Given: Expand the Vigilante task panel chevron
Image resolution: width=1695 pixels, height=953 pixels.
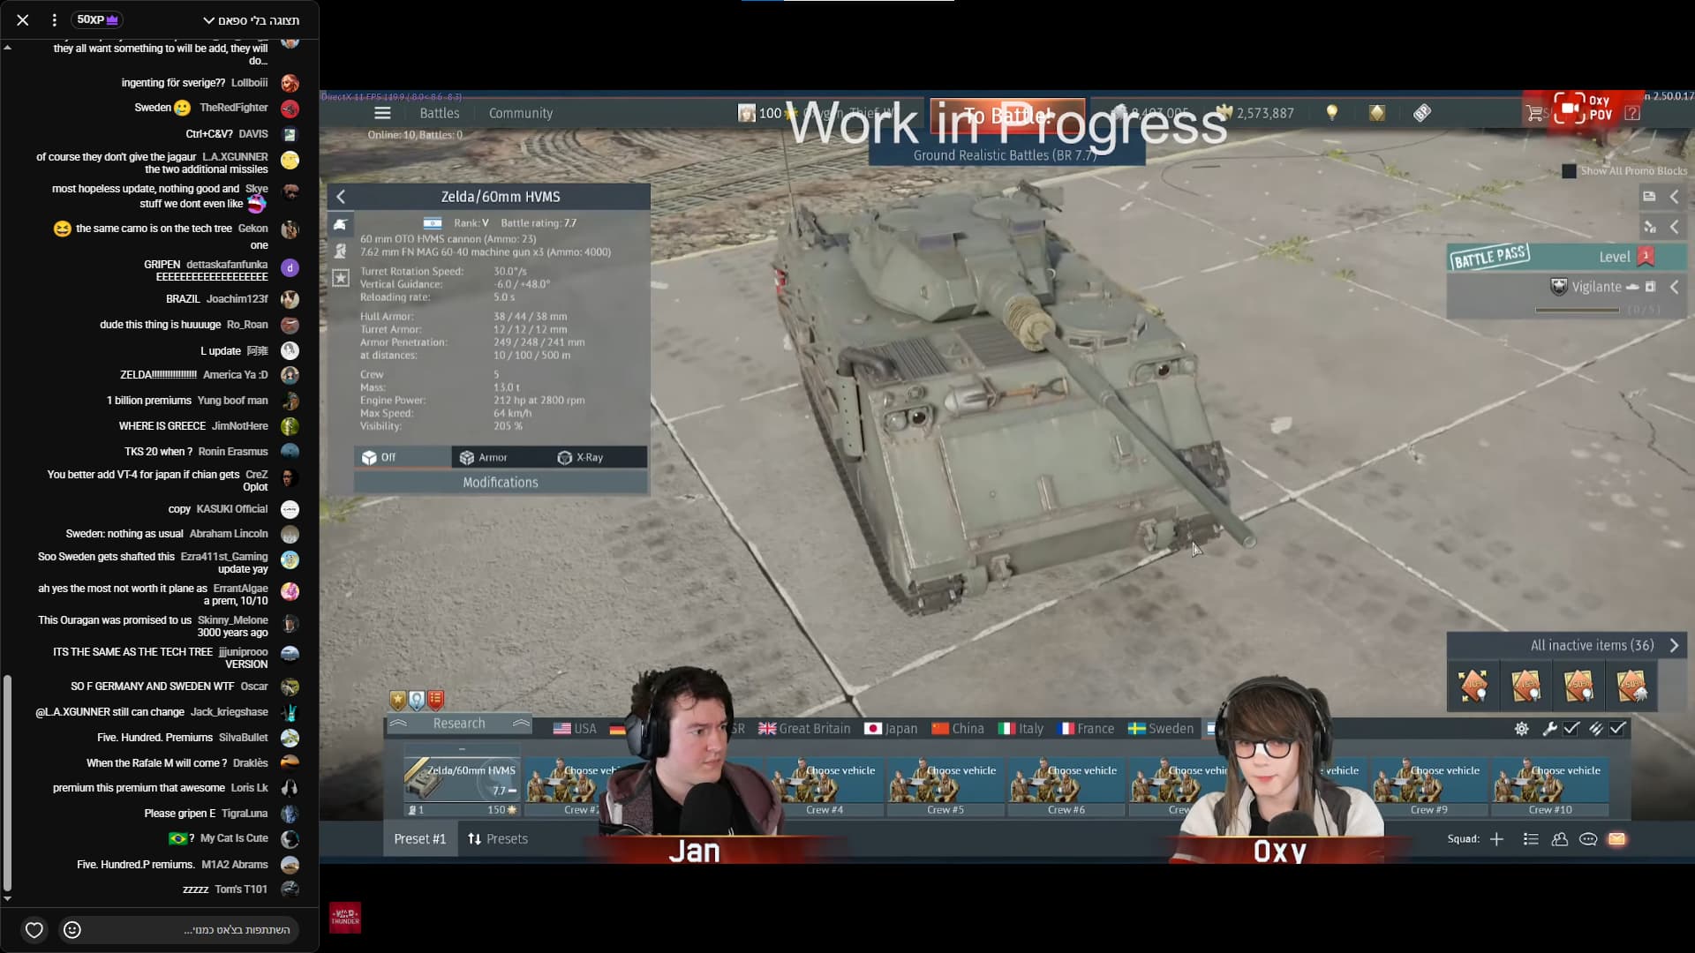Looking at the screenshot, I should click(x=1674, y=287).
